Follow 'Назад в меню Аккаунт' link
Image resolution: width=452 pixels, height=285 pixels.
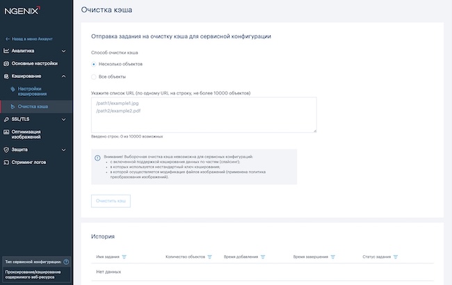31,39
